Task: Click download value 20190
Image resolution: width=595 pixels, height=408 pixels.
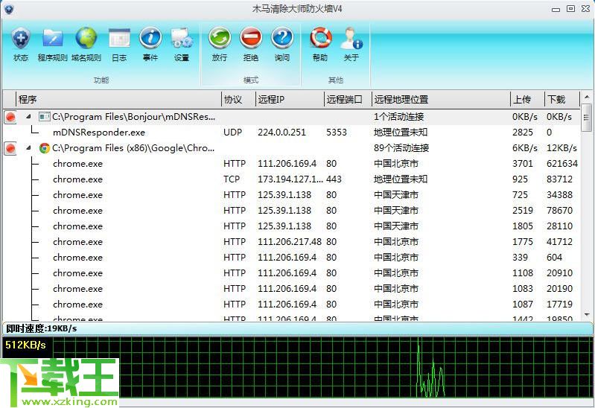Action: click(x=559, y=289)
